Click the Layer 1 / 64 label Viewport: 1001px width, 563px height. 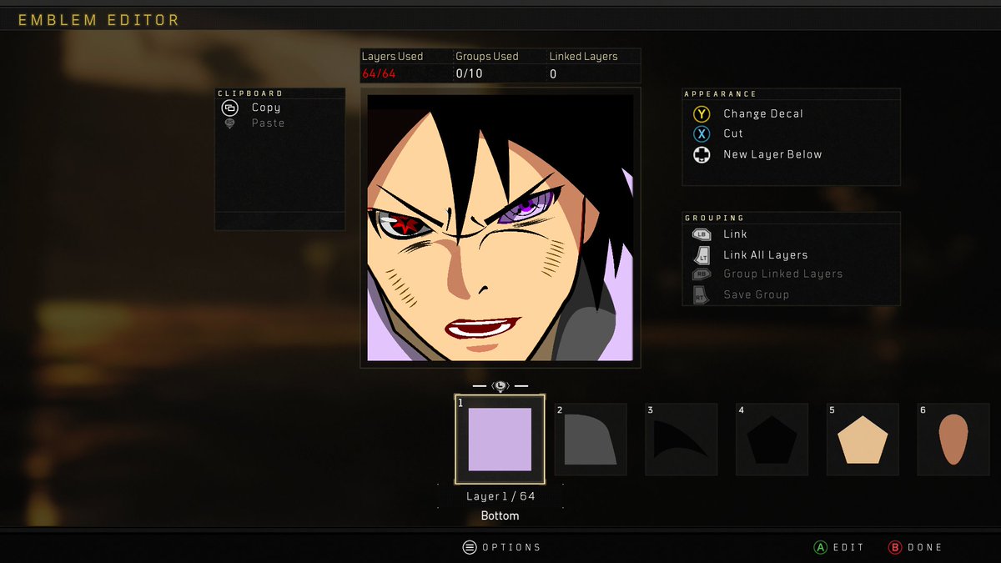500,496
